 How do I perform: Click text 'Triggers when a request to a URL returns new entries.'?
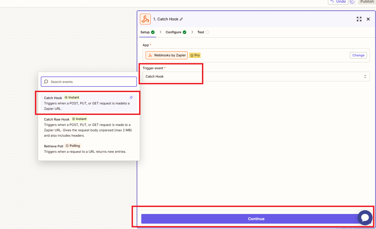[85, 151]
